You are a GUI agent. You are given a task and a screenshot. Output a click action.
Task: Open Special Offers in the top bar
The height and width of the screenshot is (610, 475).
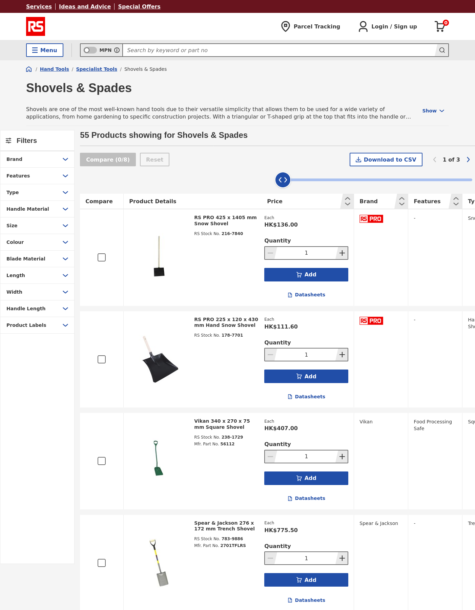pos(139,6)
